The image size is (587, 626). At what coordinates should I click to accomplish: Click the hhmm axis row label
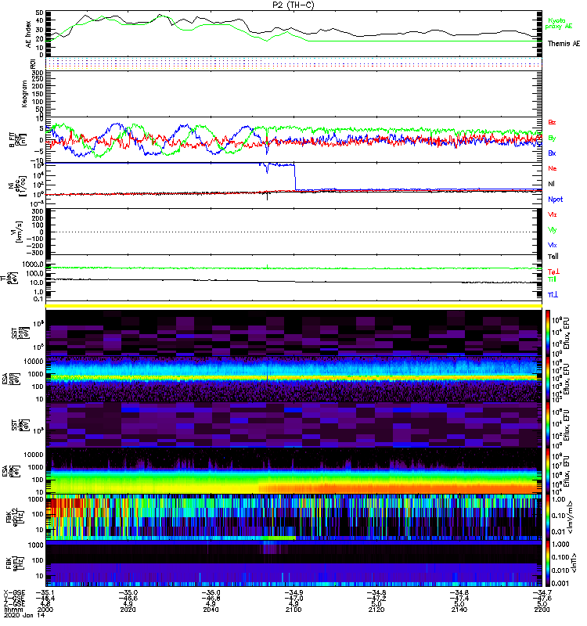click(13, 610)
